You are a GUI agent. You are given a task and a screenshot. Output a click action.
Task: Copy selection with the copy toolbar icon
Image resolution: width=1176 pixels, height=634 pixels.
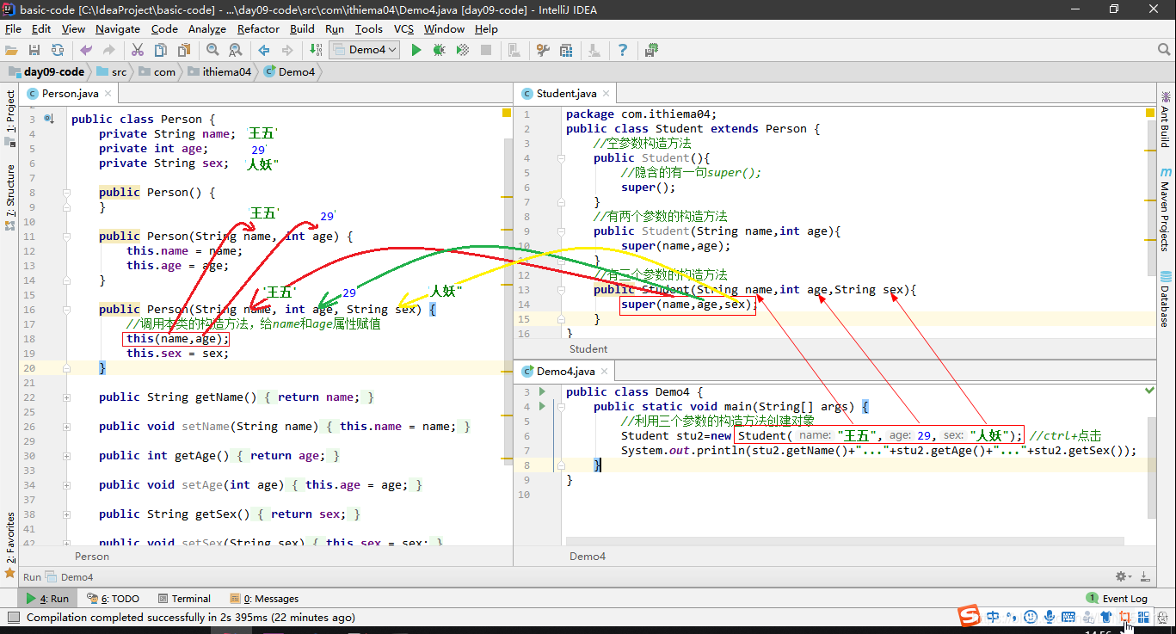pyautogui.click(x=161, y=50)
